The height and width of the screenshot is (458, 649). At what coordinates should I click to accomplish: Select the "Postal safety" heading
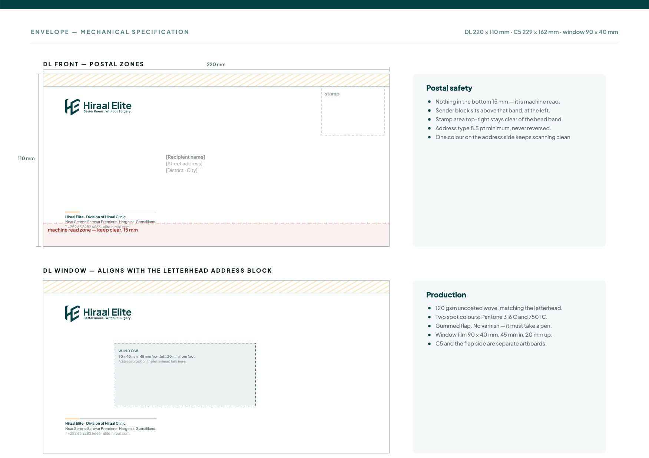tap(449, 88)
